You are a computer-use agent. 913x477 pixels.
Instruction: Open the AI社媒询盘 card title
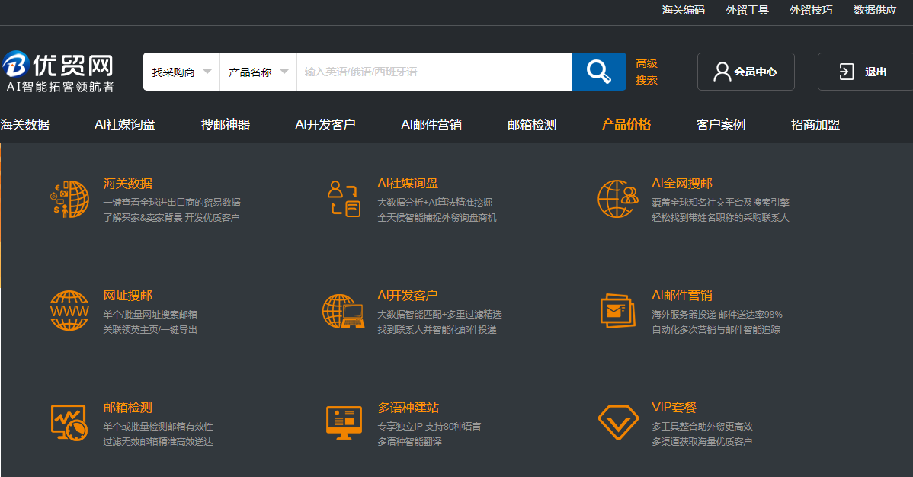point(408,184)
